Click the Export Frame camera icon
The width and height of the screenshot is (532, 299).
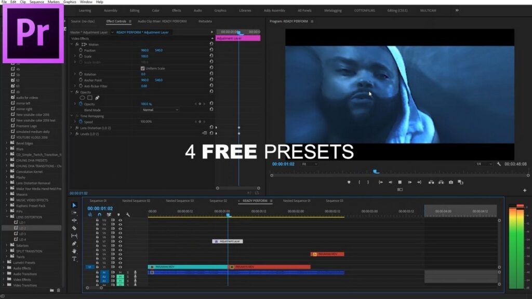(x=450, y=182)
